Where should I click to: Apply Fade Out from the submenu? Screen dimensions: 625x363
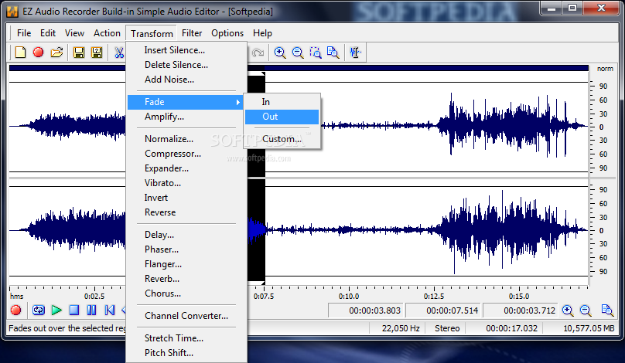click(282, 117)
